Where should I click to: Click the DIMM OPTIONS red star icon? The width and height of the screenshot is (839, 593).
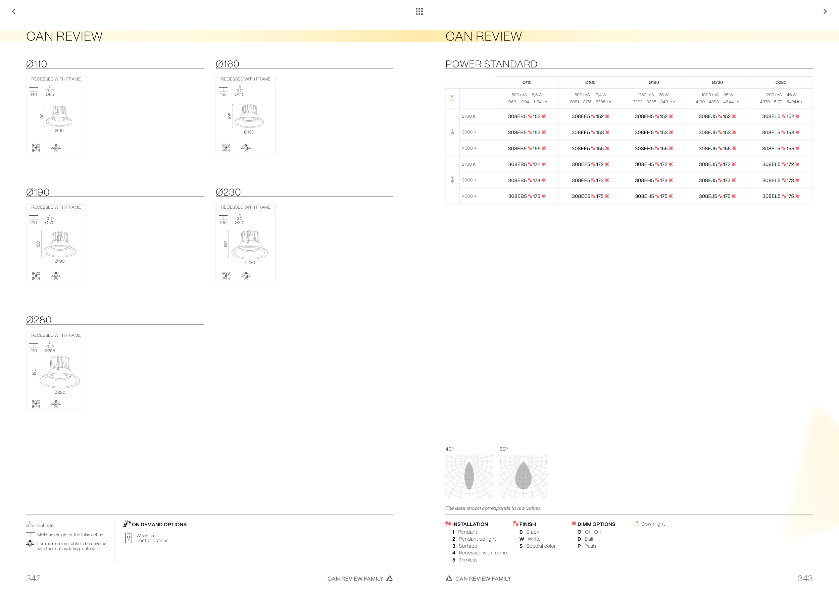click(574, 524)
